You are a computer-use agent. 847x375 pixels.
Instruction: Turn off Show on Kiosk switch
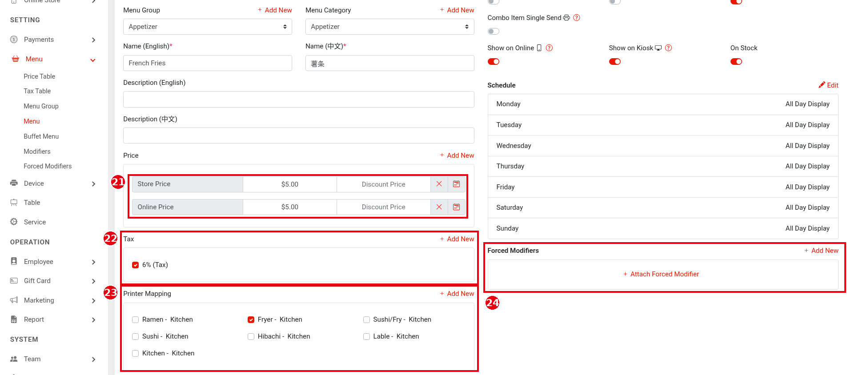[615, 62]
